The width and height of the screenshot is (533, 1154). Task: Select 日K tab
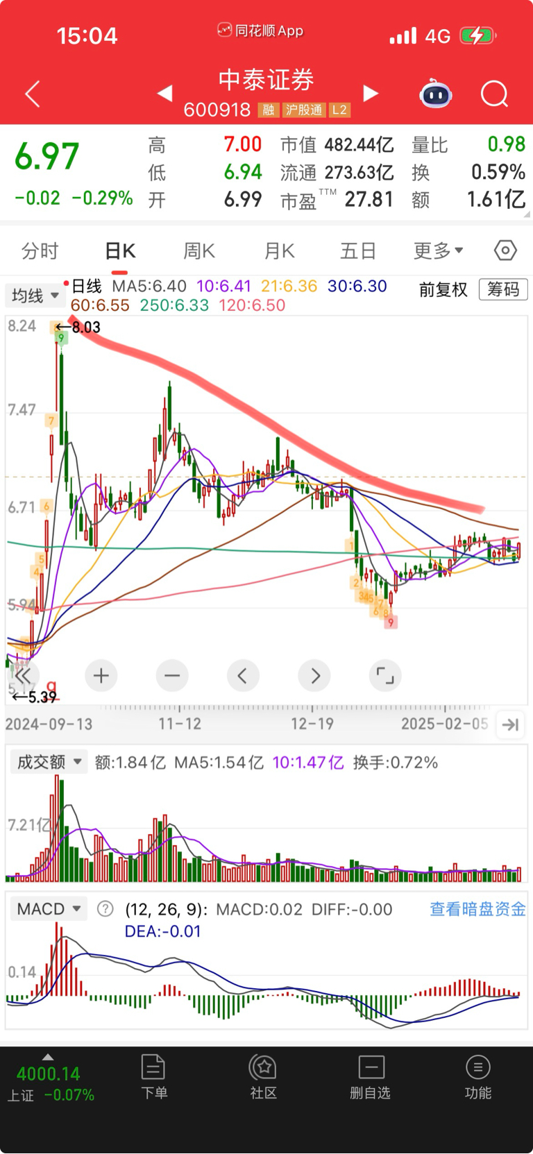120,251
